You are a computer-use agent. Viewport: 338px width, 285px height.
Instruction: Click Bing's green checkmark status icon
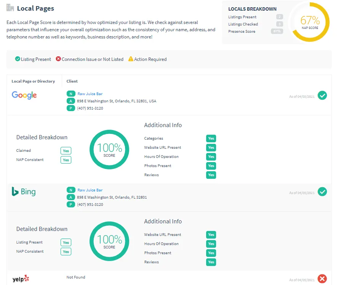point(322,192)
